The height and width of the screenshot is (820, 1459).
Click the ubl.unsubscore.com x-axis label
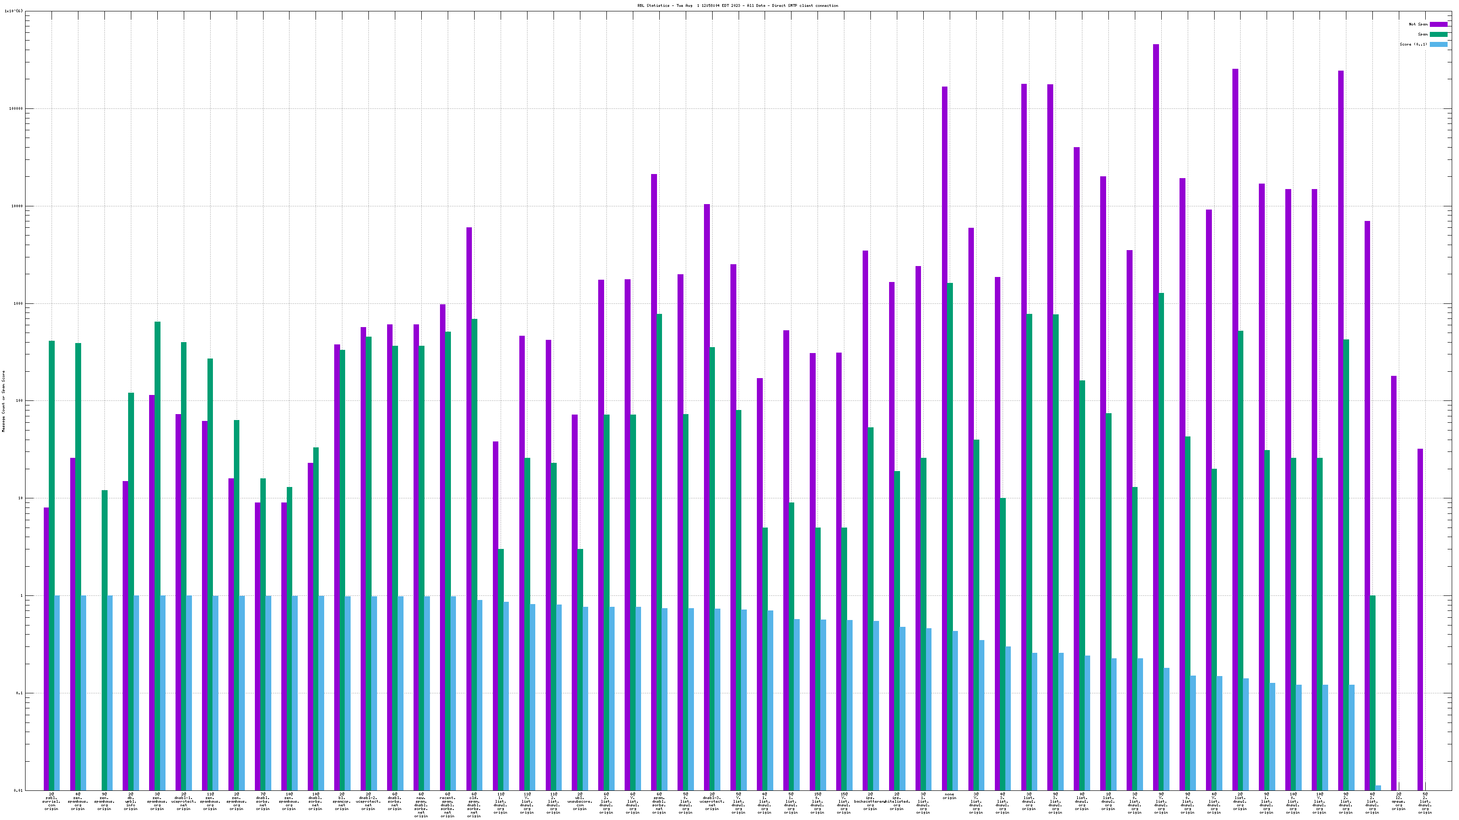(x=579, y=801)
